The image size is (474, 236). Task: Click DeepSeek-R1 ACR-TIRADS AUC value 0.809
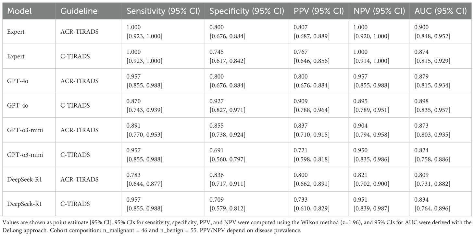tap(421, 176)
